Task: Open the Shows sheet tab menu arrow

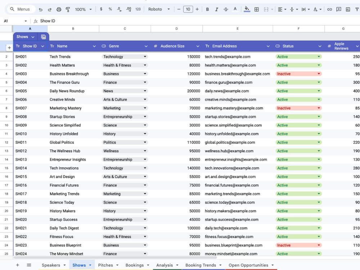Action: pos(90,265)
